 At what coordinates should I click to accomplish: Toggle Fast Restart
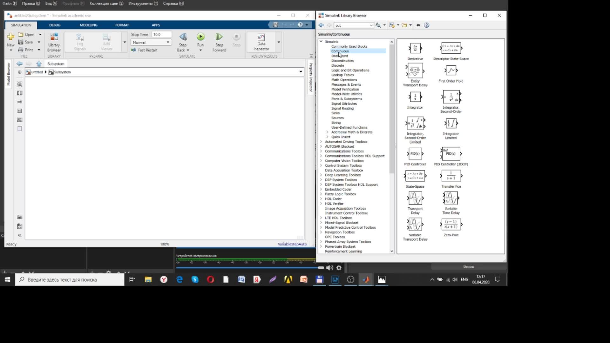coord(145,50)
